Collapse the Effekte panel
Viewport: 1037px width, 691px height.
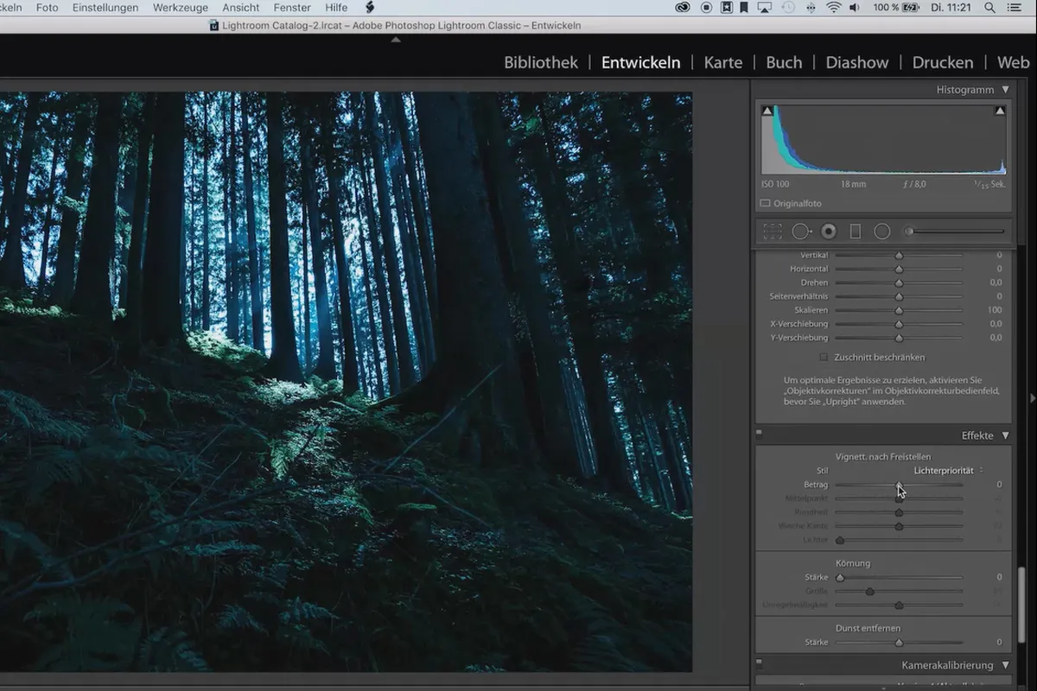pyautogui.click(x=1005, y=436)
